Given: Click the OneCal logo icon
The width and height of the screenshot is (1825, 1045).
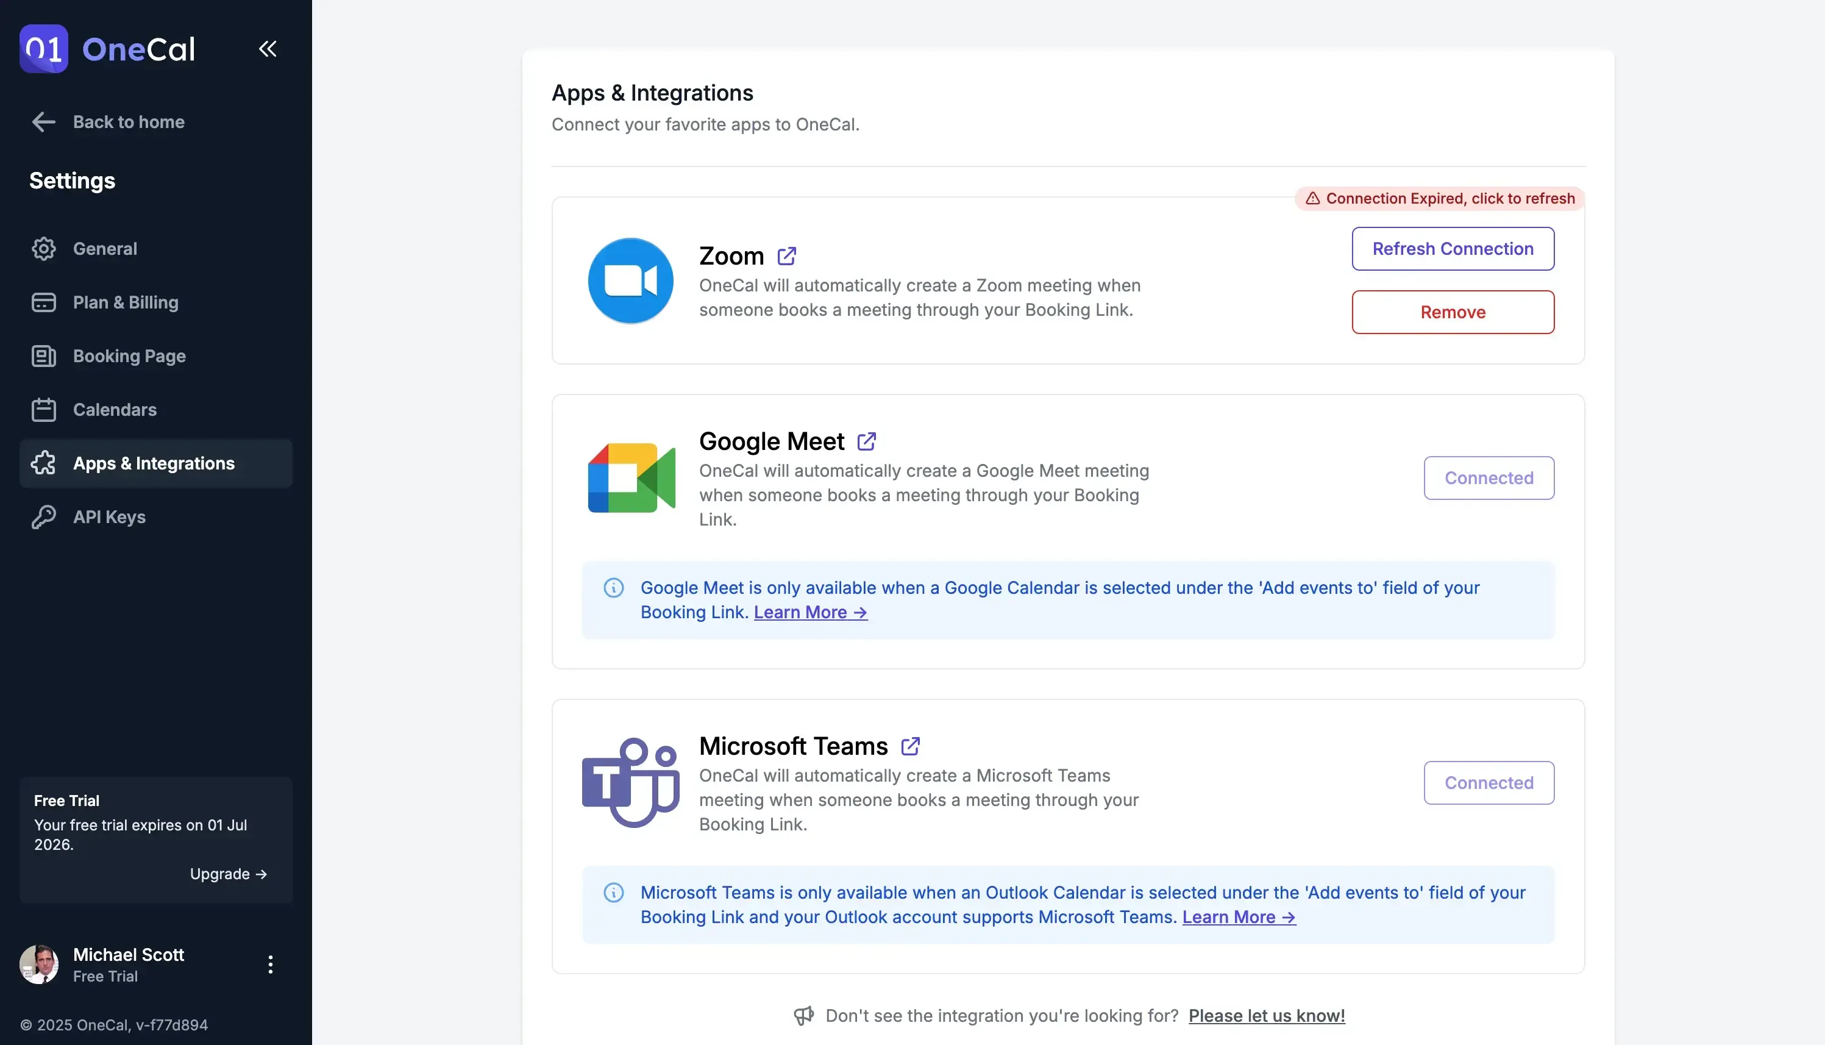Looking at the screenshot, I should (44, 49).
